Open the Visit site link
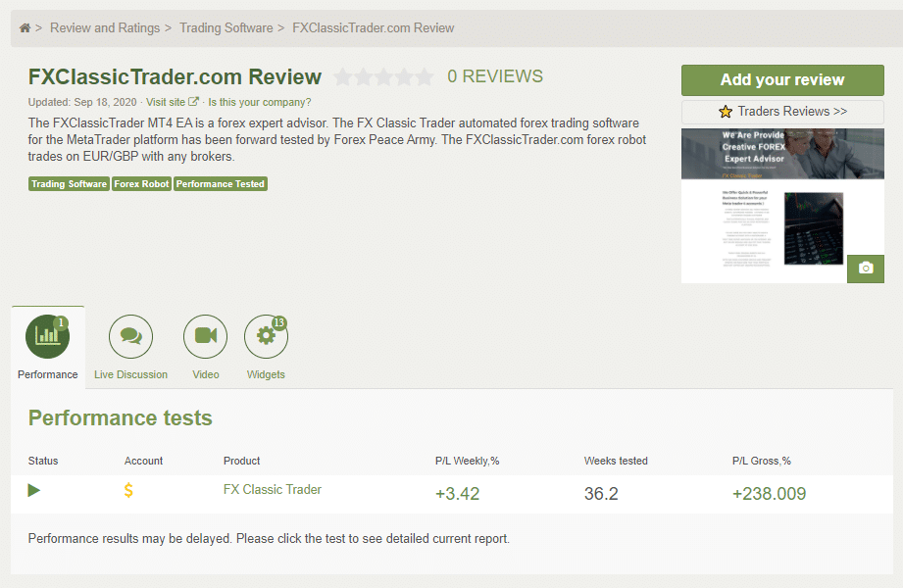903x588 pixels. (x=172, y=102)
